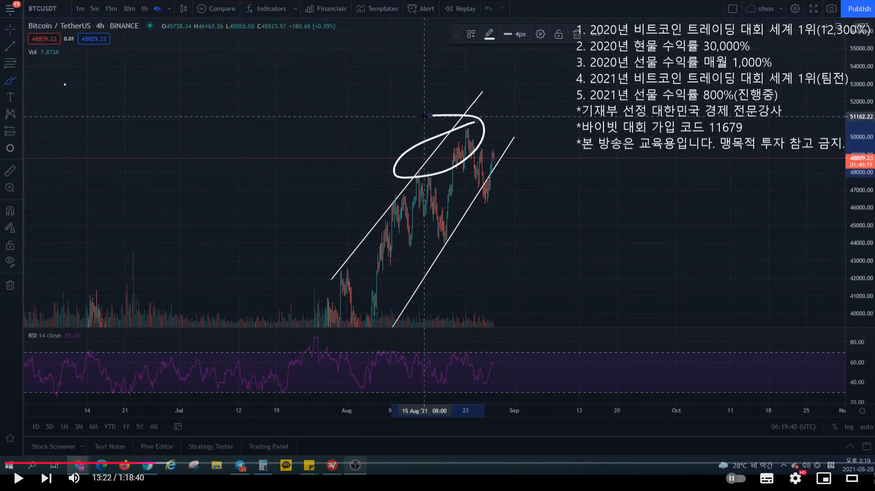Viewport: 875px width, 491px height.
Task: Change brush line color pencil swatch
Action: [x=490, y=34]
